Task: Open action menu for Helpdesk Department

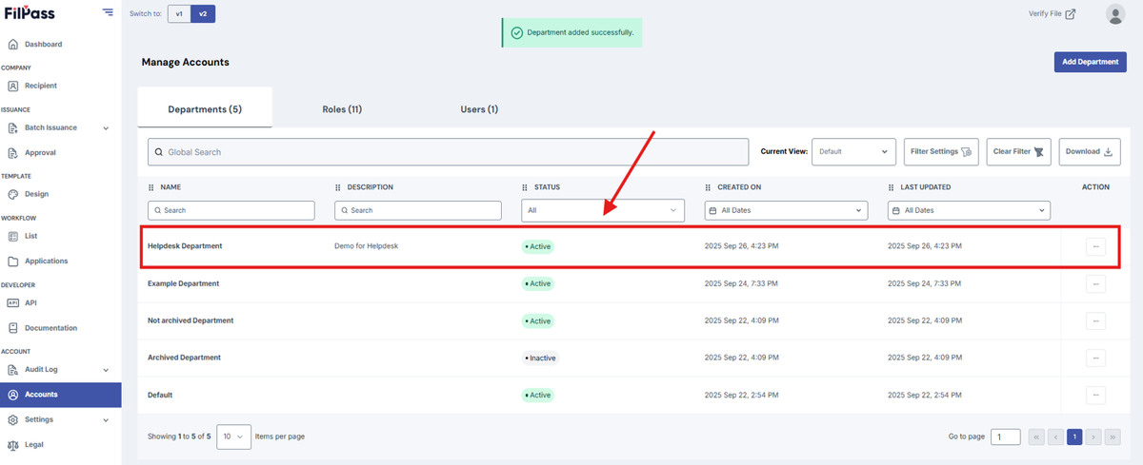Action: [1095, 246]
